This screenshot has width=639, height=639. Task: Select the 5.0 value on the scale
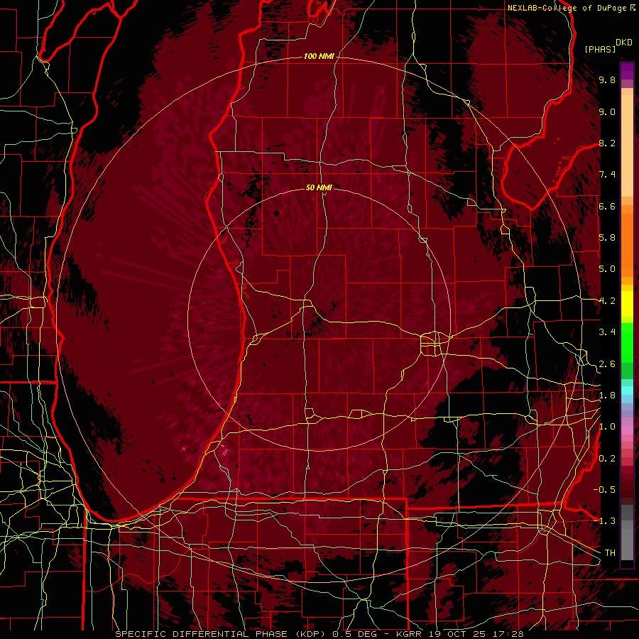(607, 269)
